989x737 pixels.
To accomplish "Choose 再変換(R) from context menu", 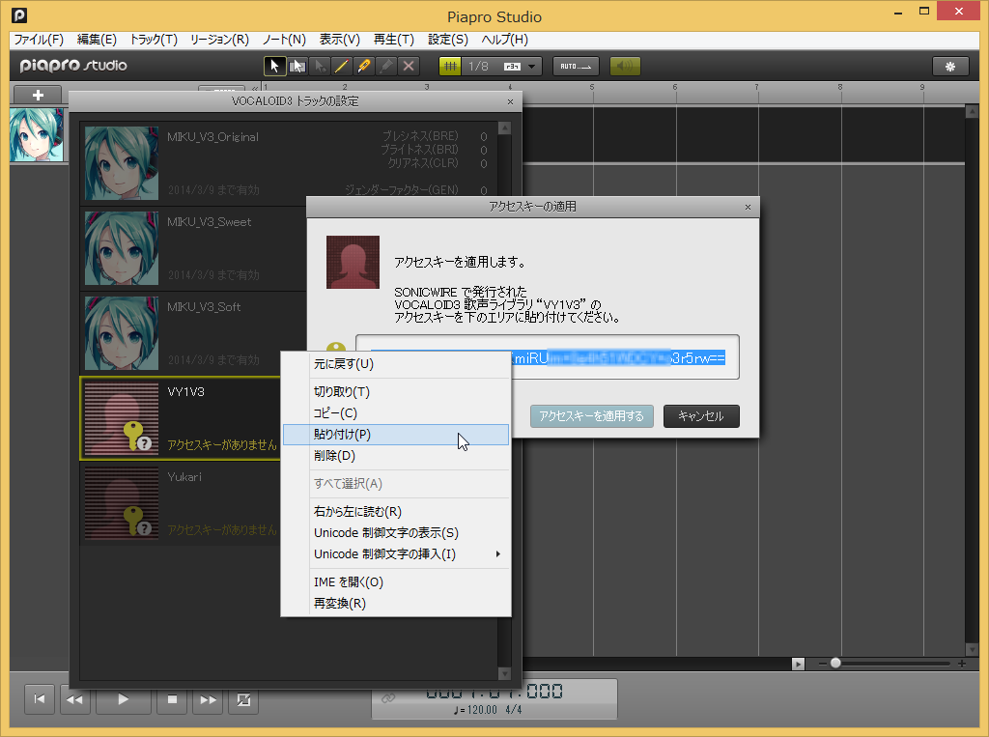I will [395, 604].
